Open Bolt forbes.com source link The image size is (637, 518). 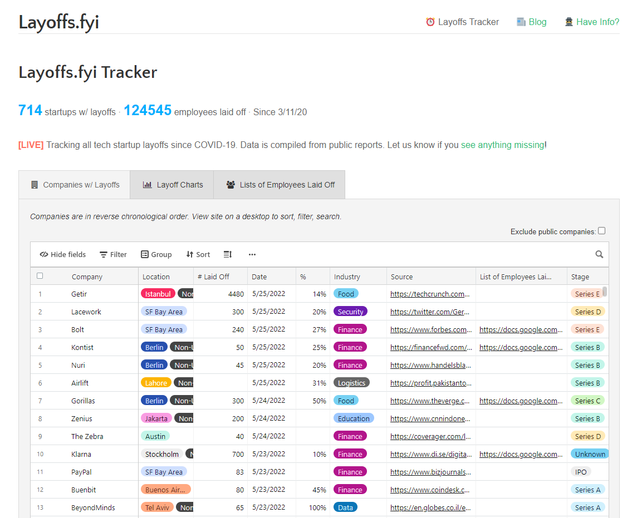[x=431, y=329]
